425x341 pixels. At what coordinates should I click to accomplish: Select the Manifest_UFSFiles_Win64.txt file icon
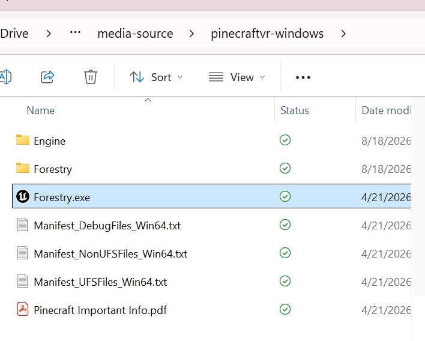[22, 281]
